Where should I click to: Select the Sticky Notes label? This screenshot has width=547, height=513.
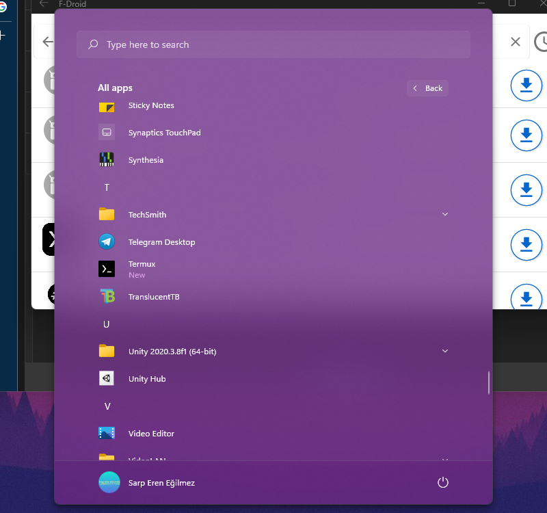coord(151,105)
